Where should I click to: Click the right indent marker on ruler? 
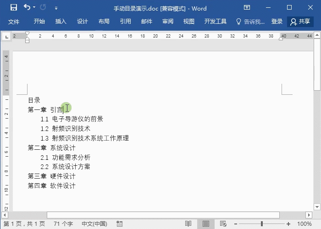[281, 38]
